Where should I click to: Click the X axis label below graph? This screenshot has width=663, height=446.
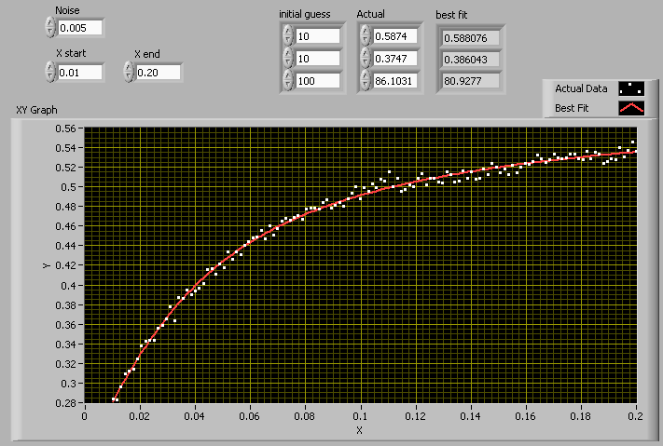(x=359, y=429)
